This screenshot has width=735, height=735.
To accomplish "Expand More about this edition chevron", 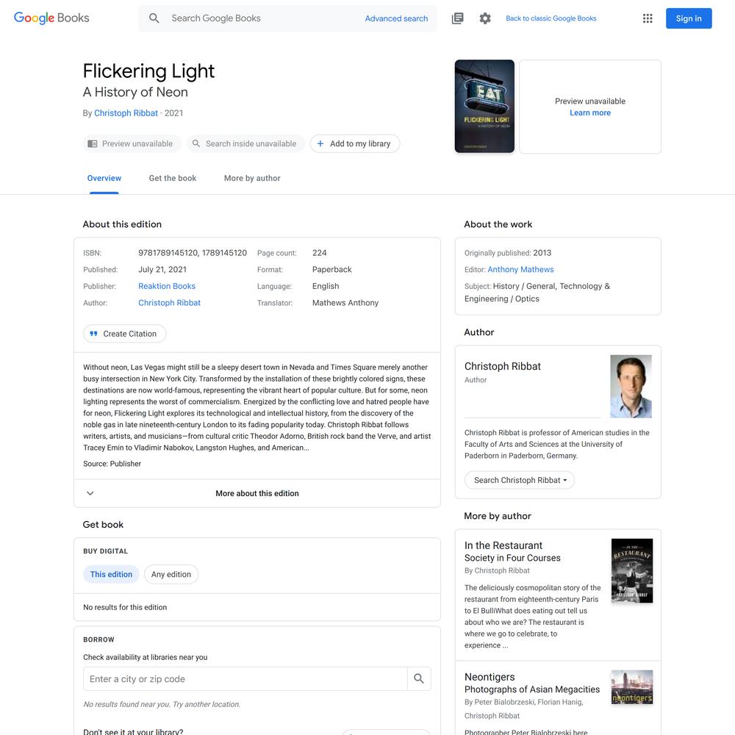I will pyautogui.click(x=90, y=493).
